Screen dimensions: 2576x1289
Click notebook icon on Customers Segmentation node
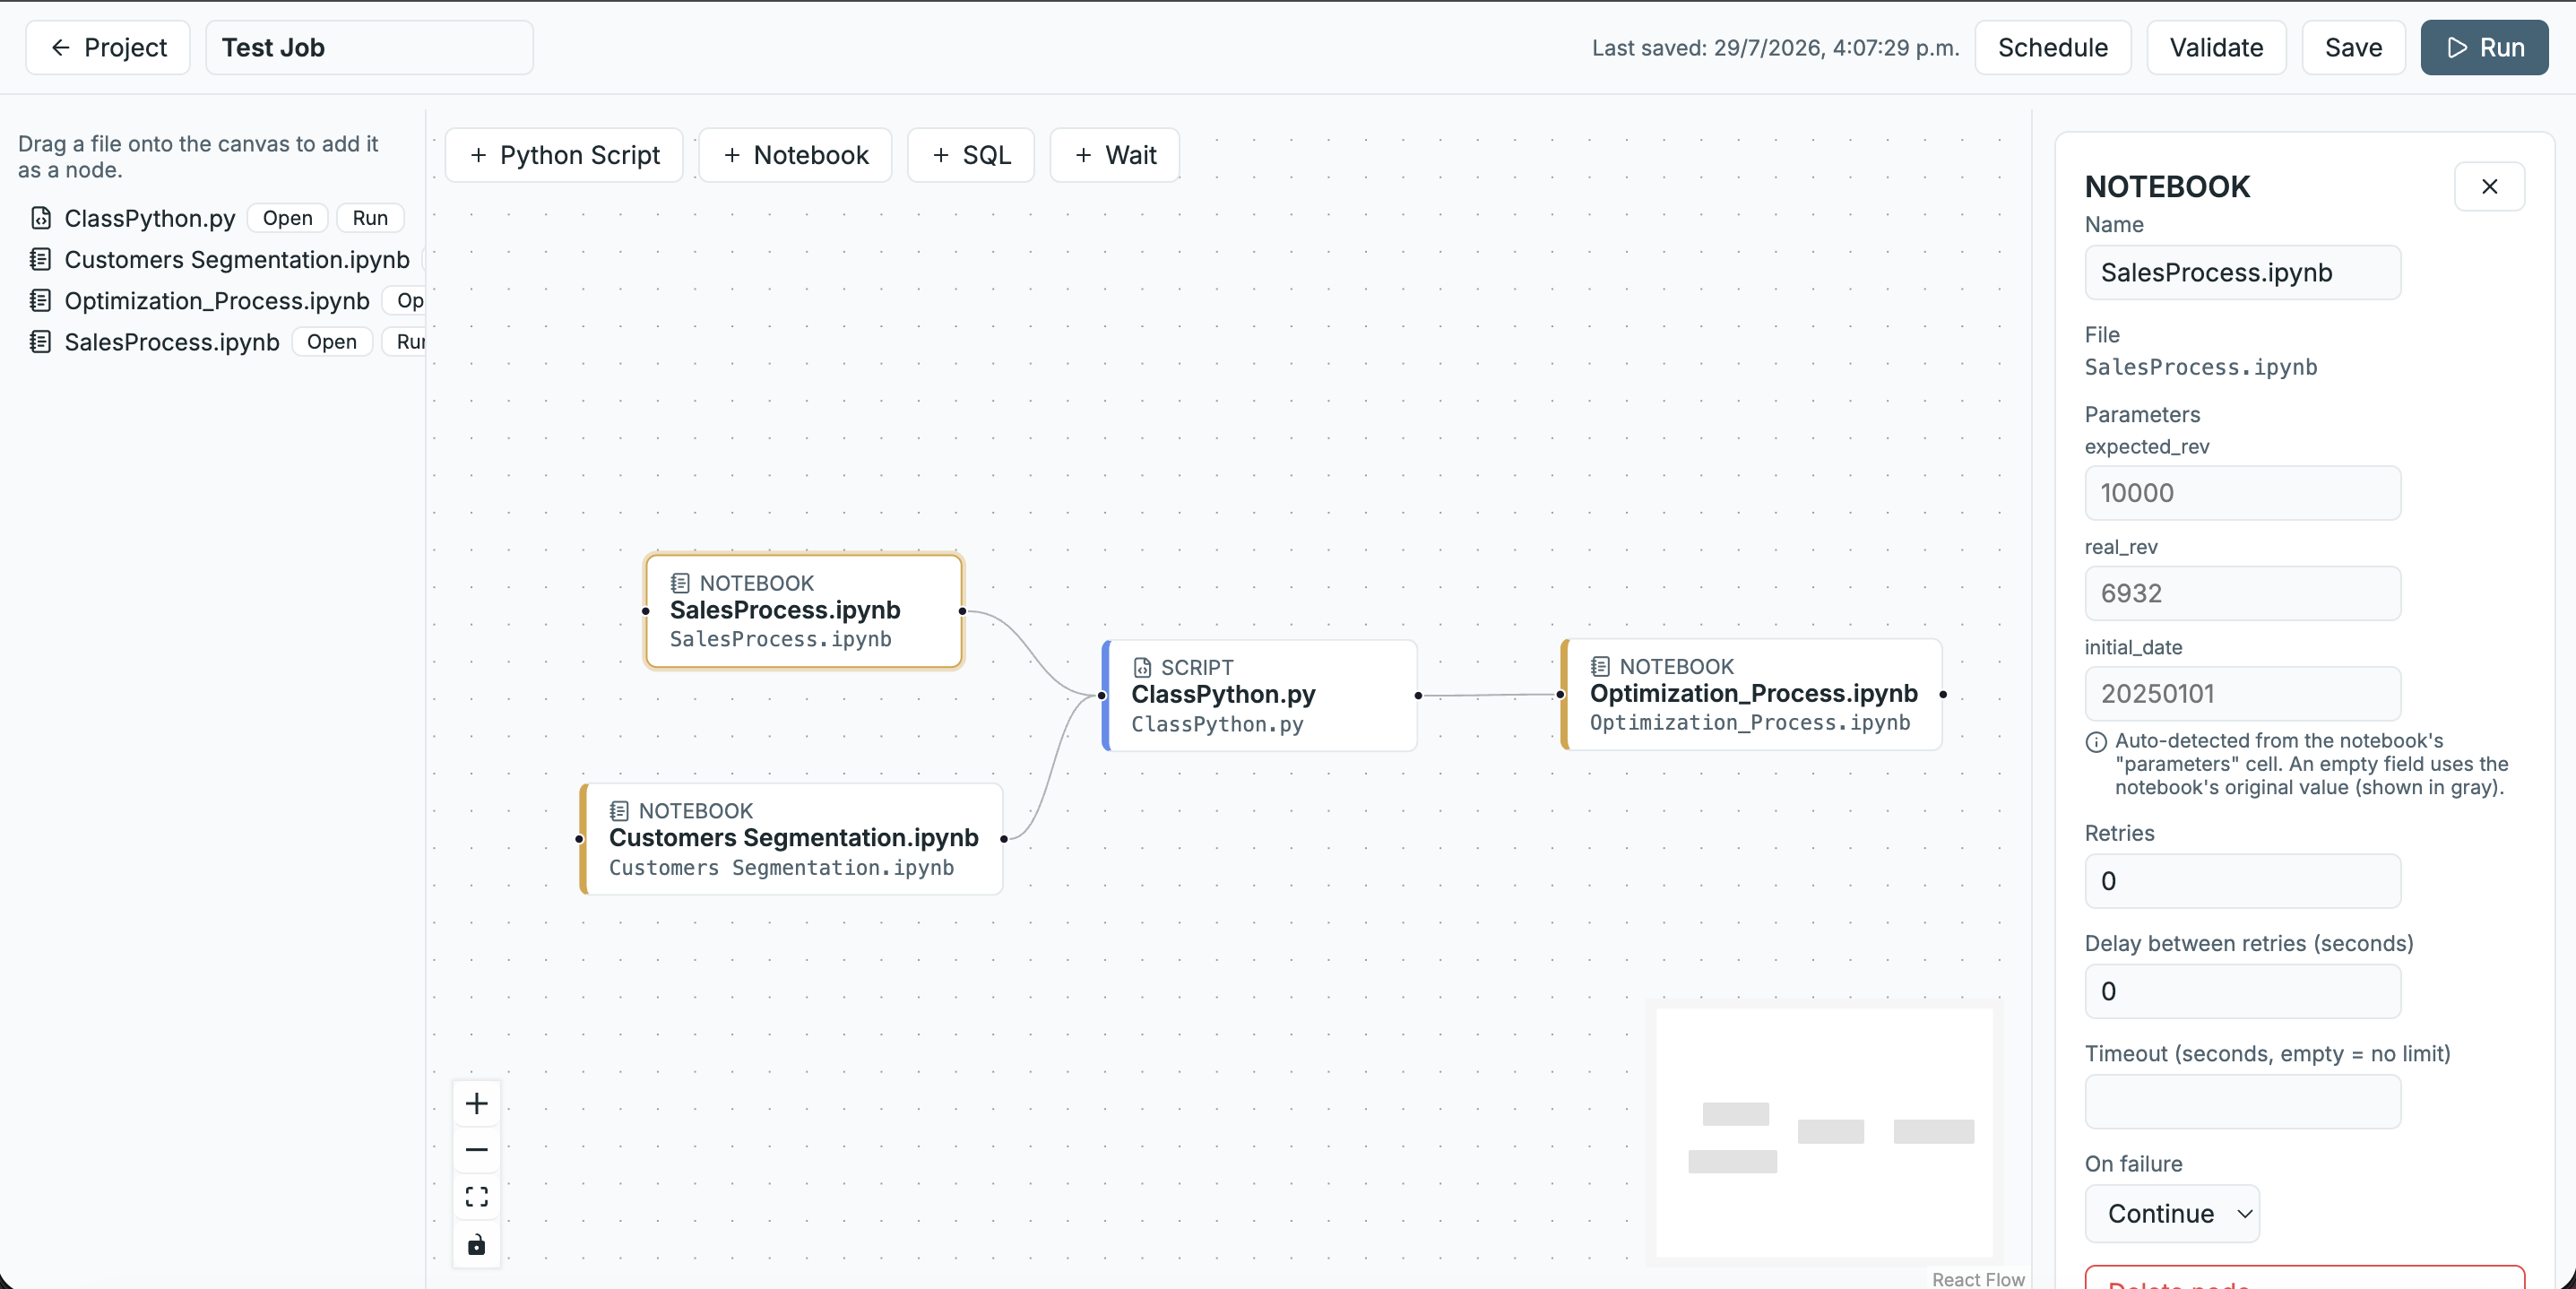[619, 811]
